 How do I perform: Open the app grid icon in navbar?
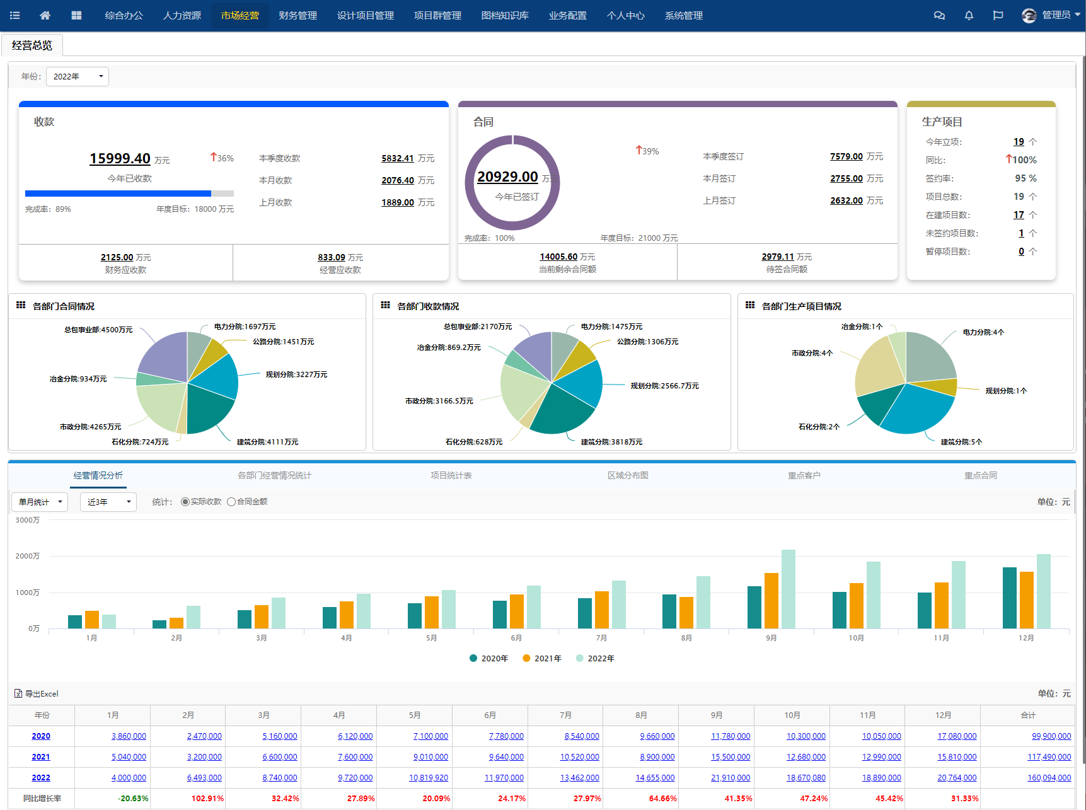coord(76,15)
